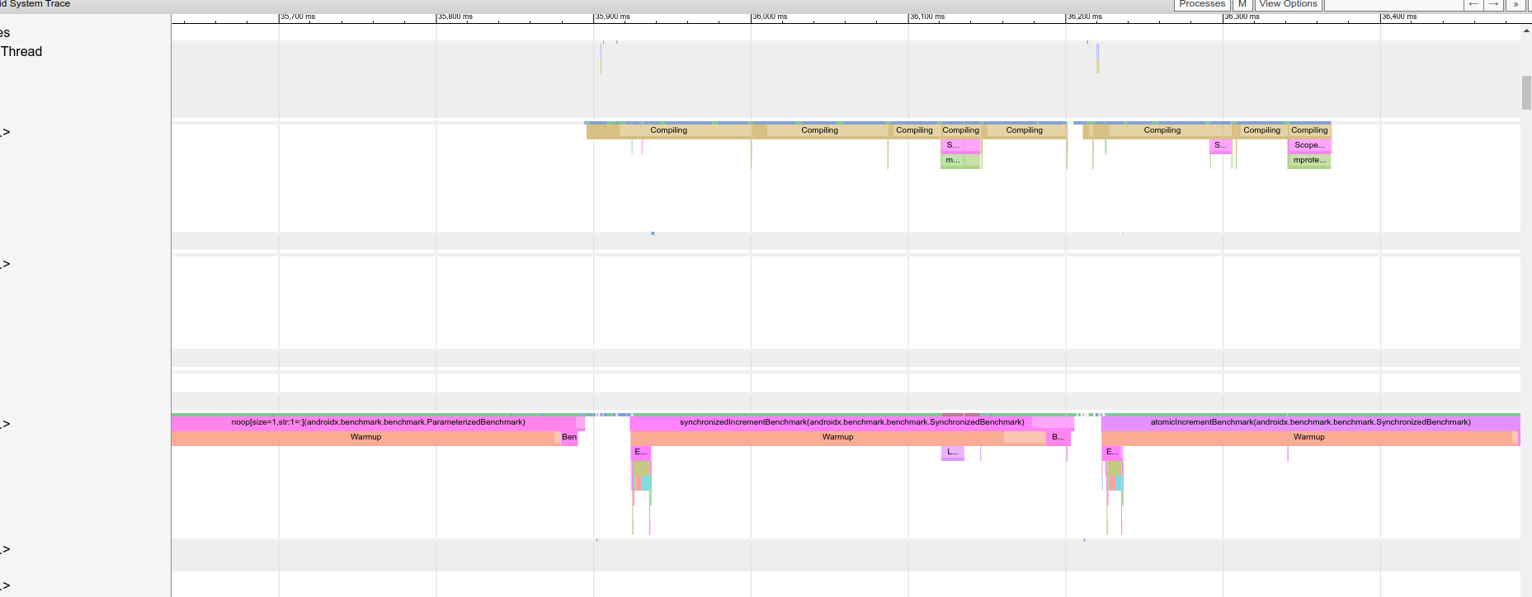Click the vertical scrollbar thumb

click(x=1526, y=92)
